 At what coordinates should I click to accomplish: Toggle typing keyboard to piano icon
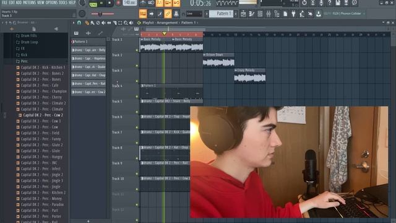click(x=143, y=14)
